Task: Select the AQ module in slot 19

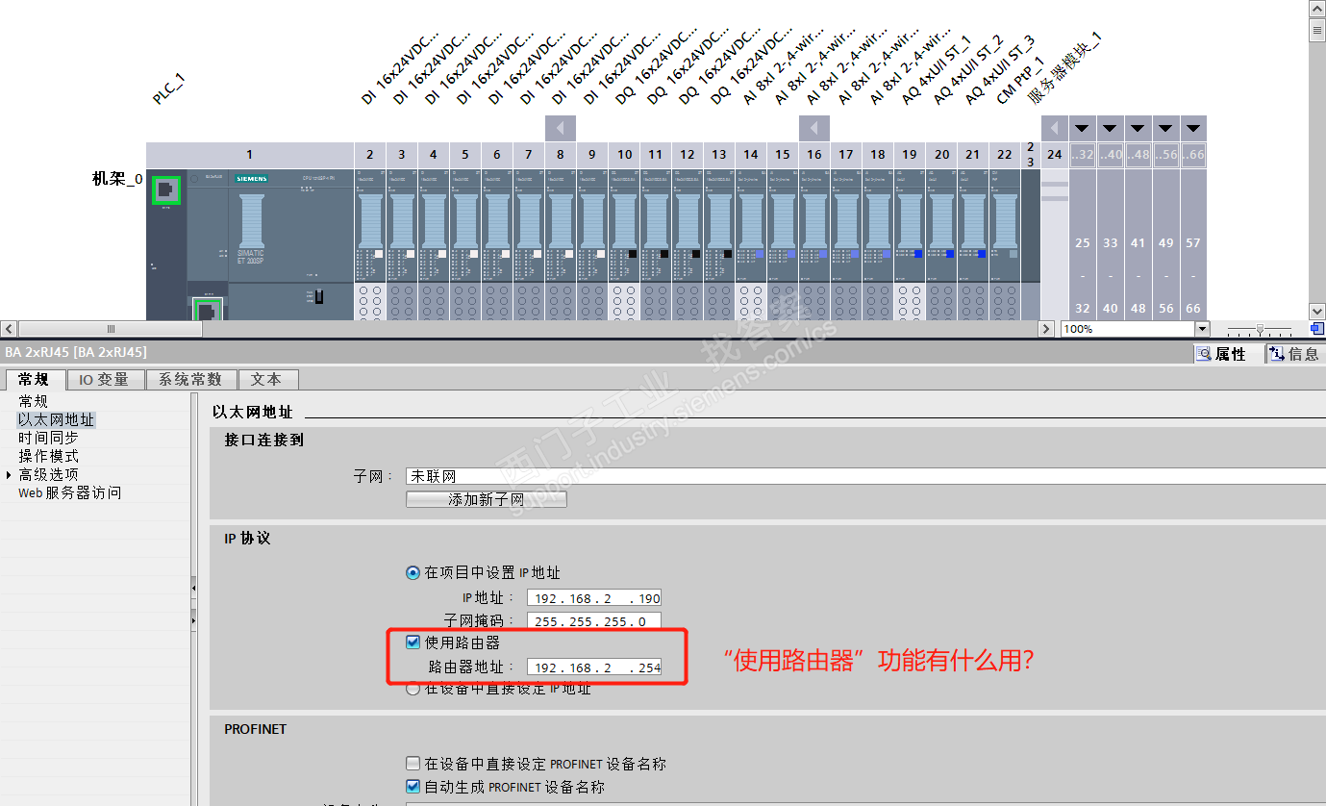Action: pyautogui.click(x=909, y=244)
